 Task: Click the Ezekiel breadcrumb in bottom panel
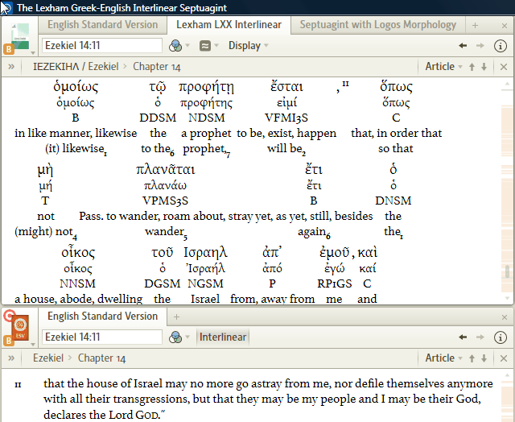click(x=48, y=358)
